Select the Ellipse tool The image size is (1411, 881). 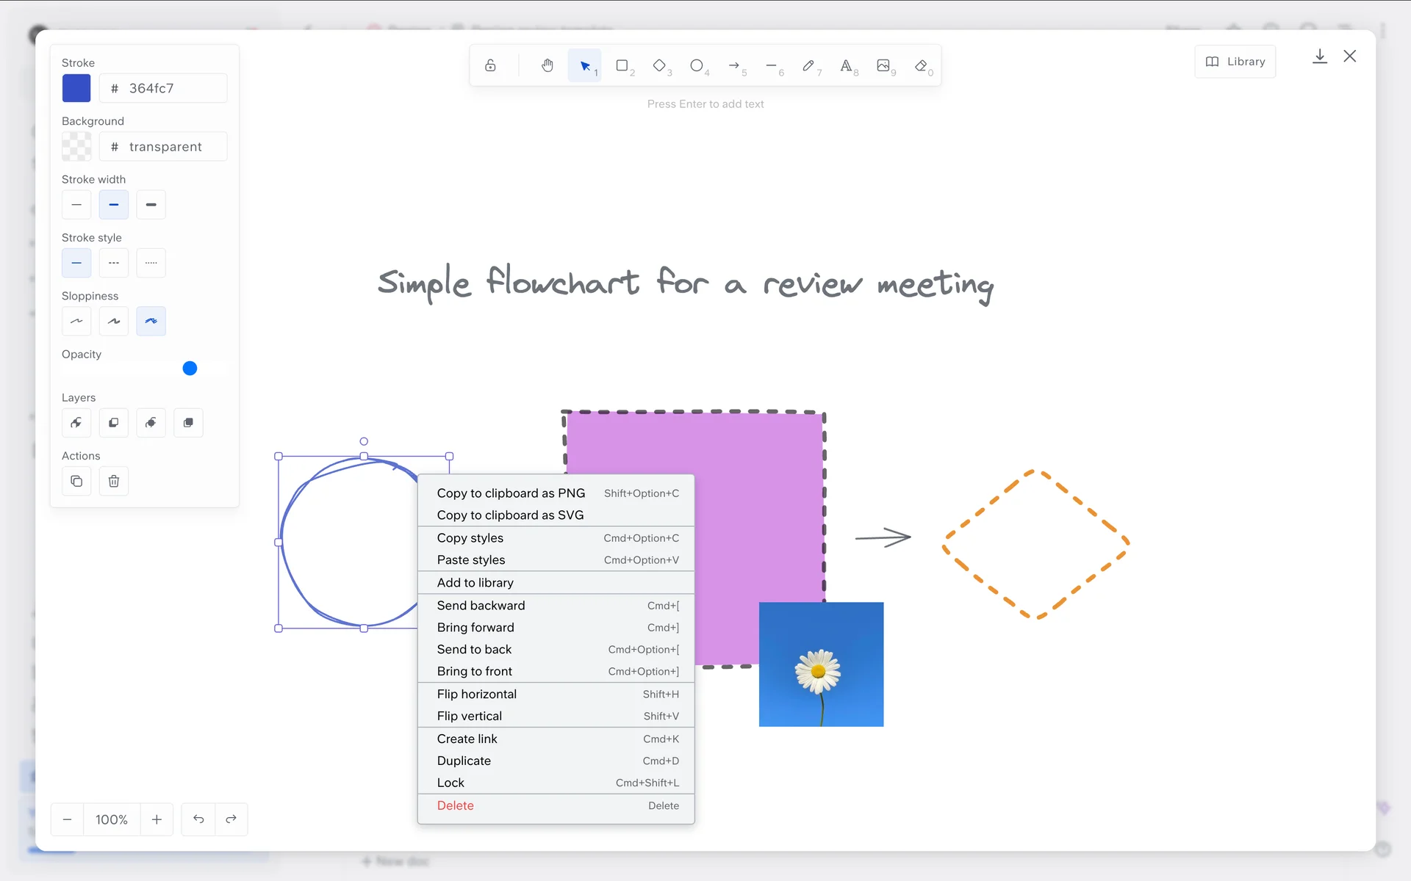click(697, 65)
